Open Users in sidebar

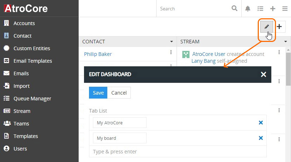tap(20, 149)
